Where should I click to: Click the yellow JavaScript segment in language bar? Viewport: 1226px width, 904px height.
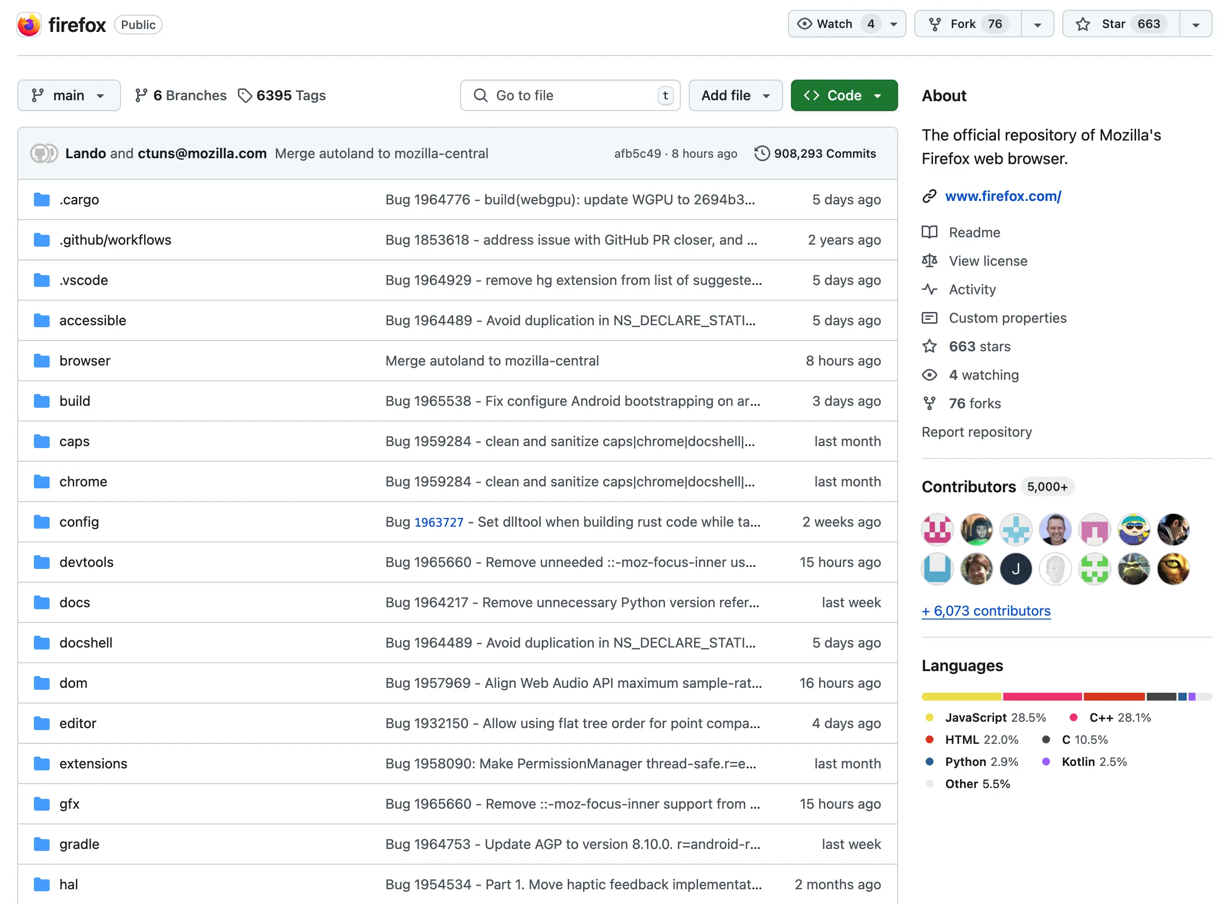coord(962,697)
